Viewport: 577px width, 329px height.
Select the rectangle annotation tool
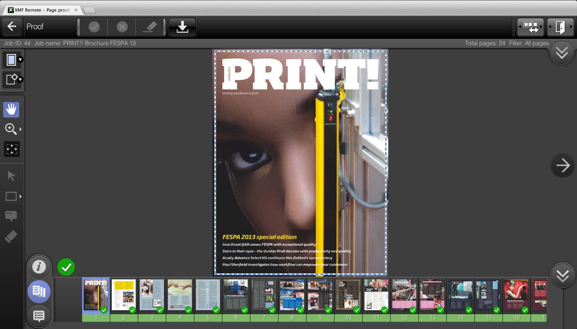pyautogui.click(x=11, y=197)
